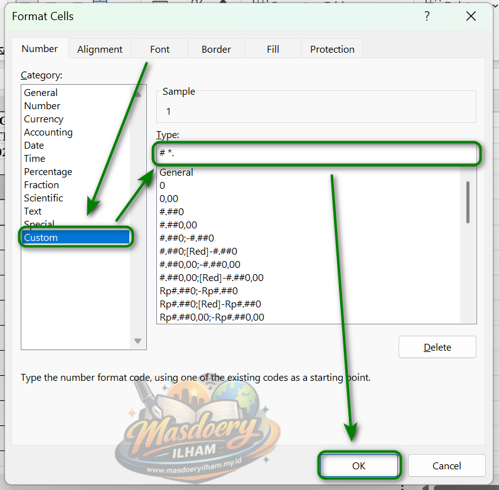Screen dimensions: 499x490
Task: Open the Protection tab
Action: click(332, 49)
